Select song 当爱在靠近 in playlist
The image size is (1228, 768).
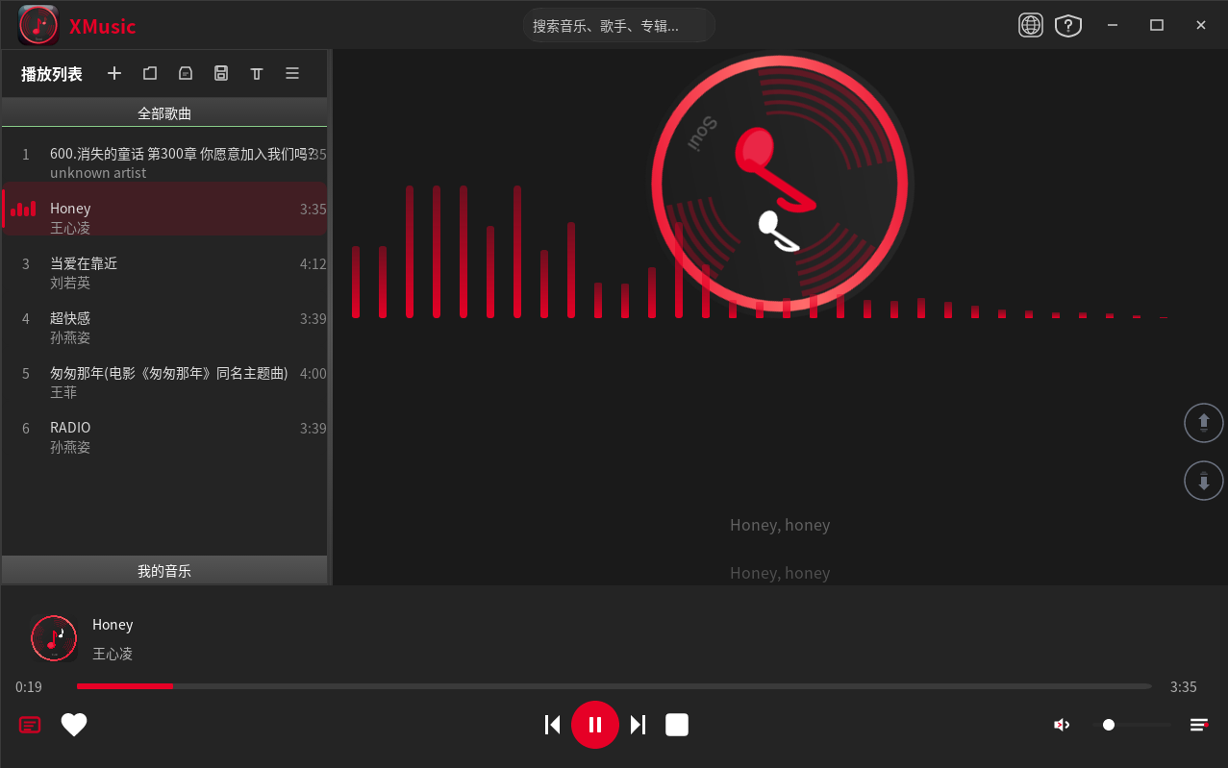(x=164, y=273)
